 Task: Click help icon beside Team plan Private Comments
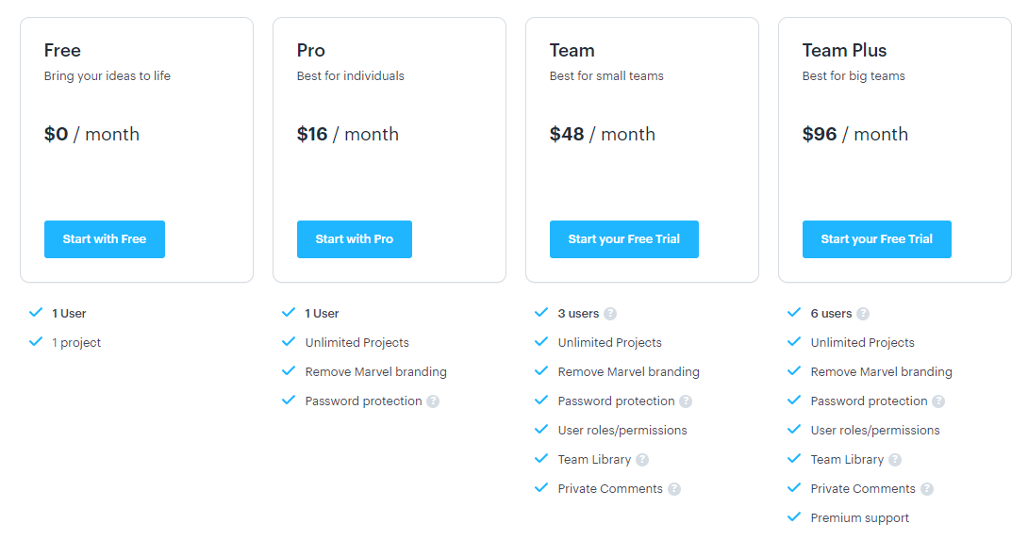coord(674,489)
